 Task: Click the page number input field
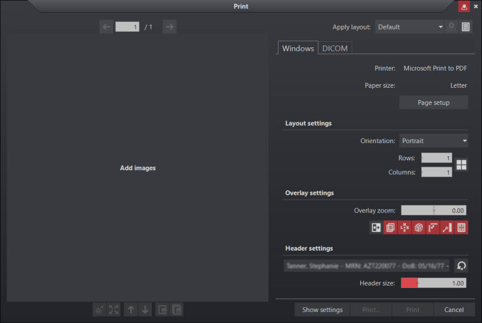(x=127, y=27)
